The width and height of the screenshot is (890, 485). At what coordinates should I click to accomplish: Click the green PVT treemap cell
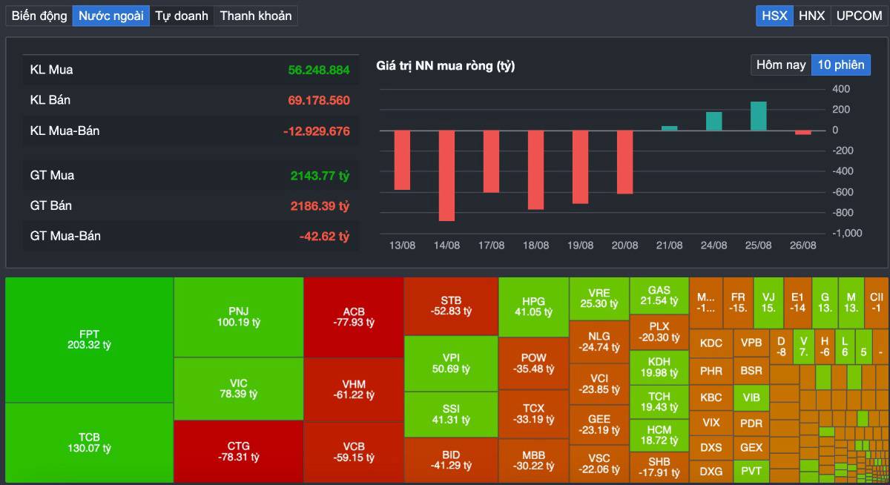pos(751,471)
